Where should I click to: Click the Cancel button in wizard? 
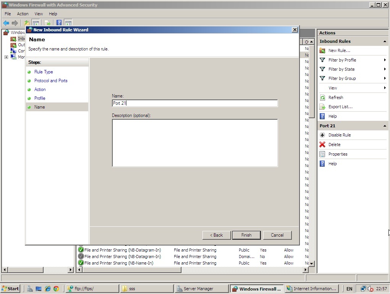[x=277, y=235]
